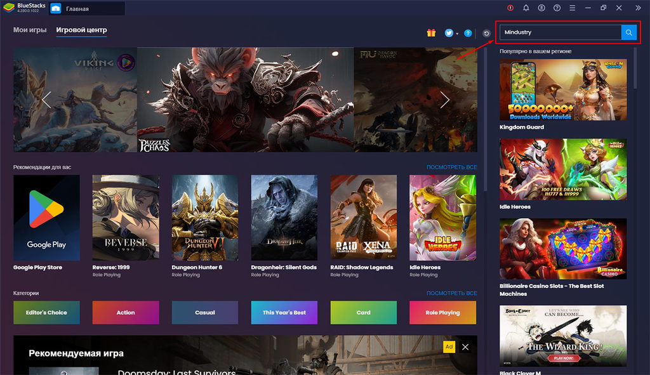
Task: Open the Puzzles Chaos center banner
Action: [x=246, y=100]
